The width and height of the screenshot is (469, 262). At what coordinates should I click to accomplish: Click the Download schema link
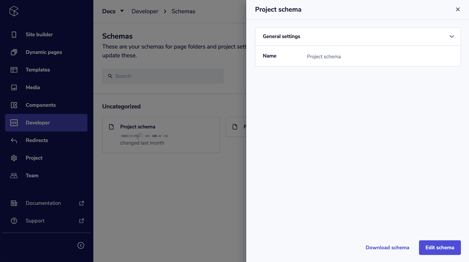[x=387, y=247]
